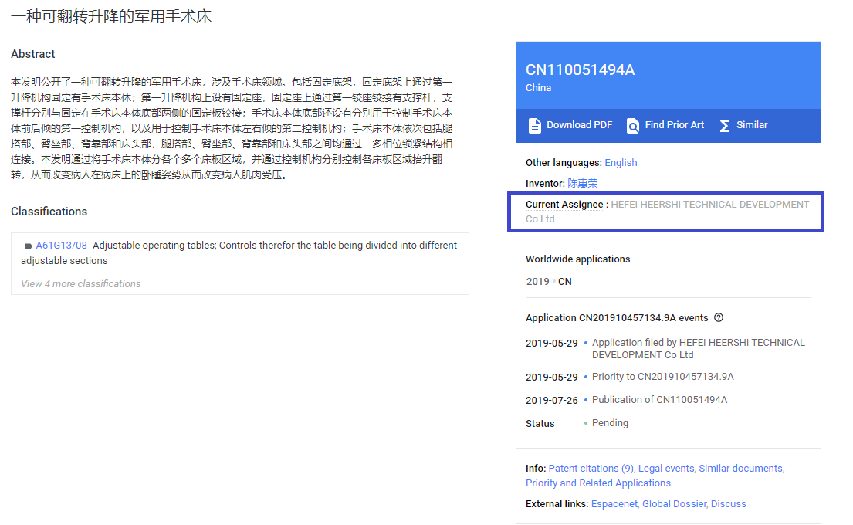Image resolution: width=853 pixels, height=525 pixels.
Task: Click the Find Prior Art search icon
Action: pyautogui.click(x=633, y=126)
